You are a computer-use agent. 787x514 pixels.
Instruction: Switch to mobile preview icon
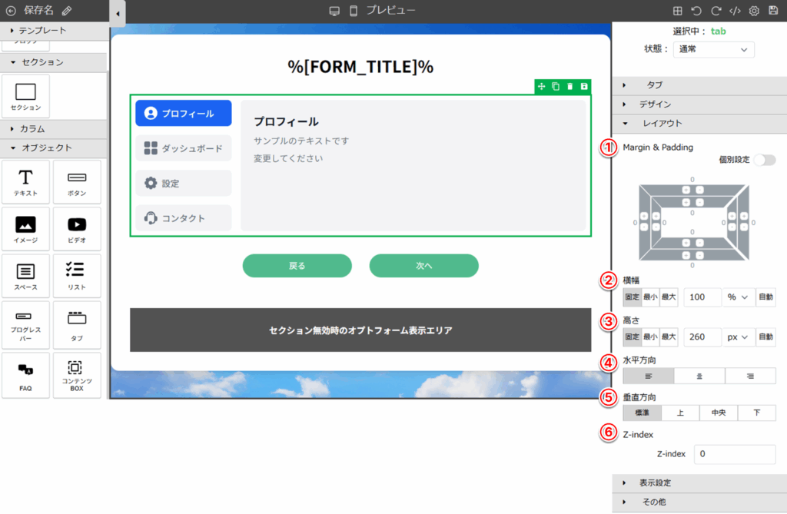354,11
